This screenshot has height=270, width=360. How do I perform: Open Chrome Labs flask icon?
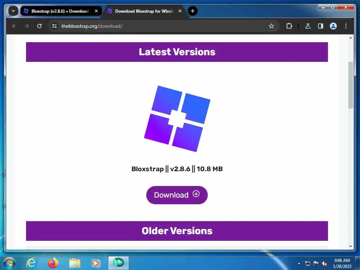click(308, 26)
